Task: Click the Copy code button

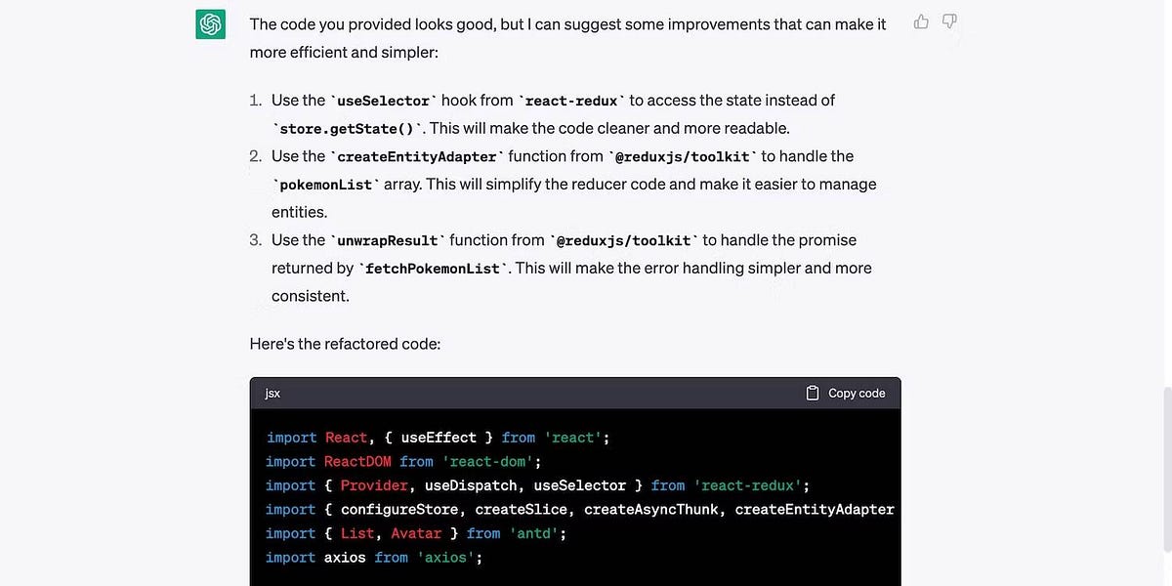Action: (846, 393)
